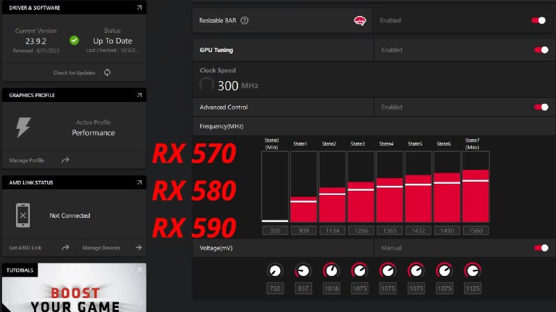Turn off the GPU Tuning toggle
This screenshot has width=556, height=312.
541,50
